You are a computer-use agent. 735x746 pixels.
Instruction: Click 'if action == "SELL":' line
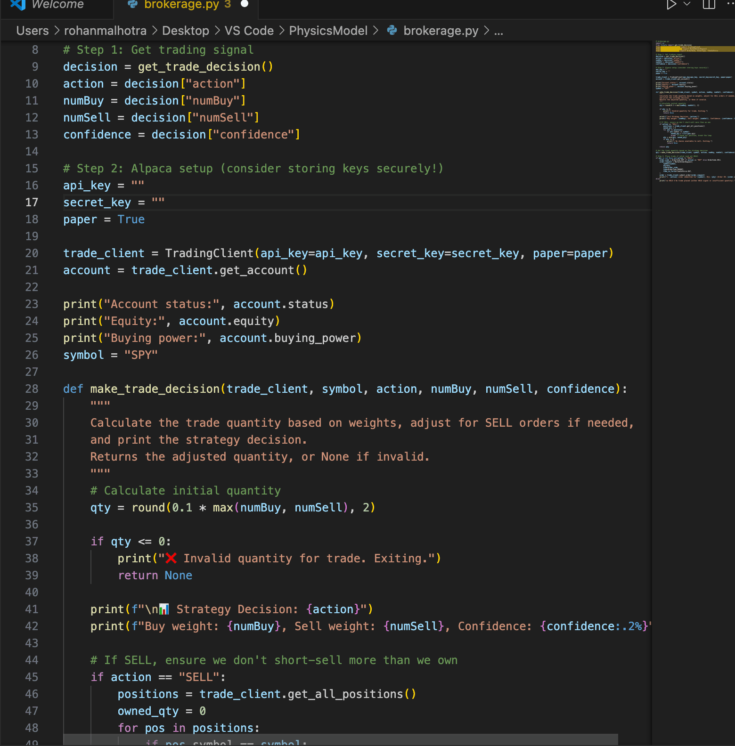coord(158,677)
